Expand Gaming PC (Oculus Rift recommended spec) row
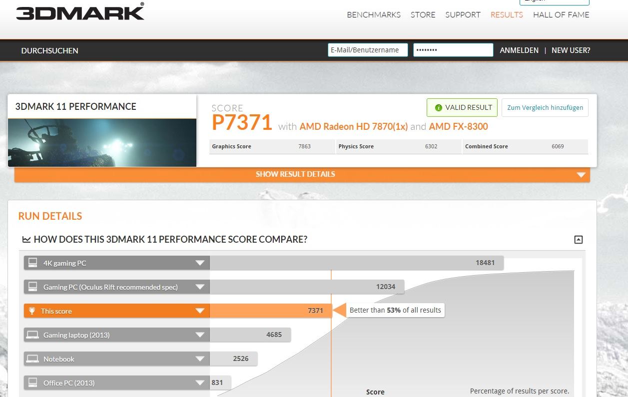 [200, 287]
